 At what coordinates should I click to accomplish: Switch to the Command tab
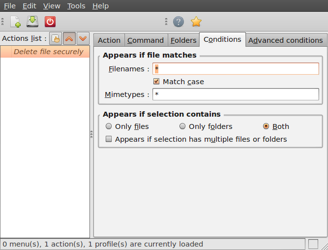coord(146,40)
